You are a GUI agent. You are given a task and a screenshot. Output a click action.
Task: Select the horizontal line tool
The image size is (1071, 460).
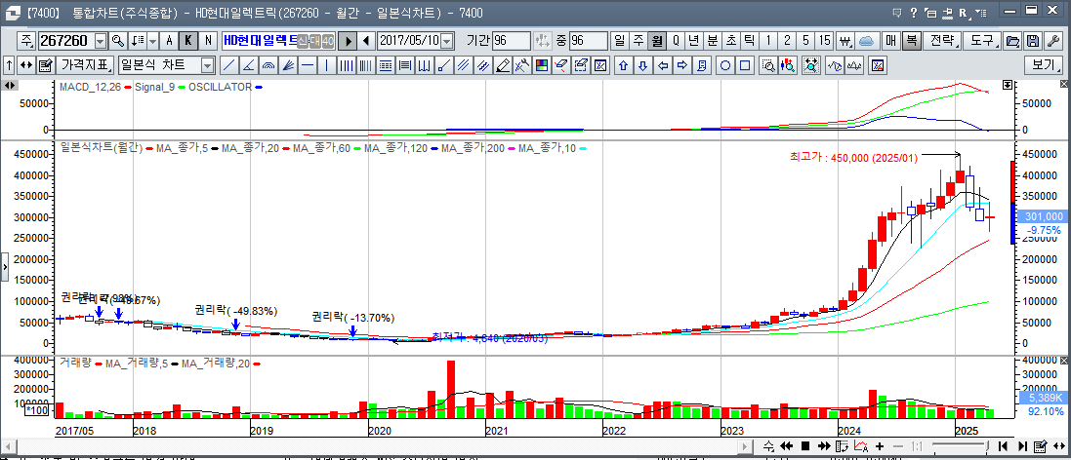[x=308, y=66]
